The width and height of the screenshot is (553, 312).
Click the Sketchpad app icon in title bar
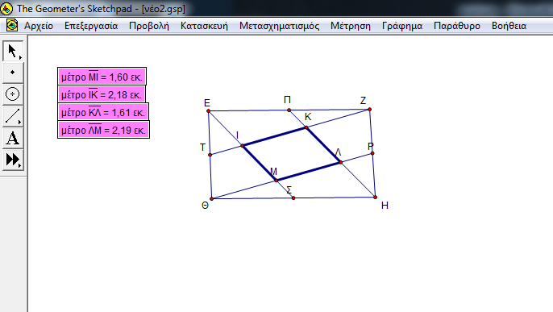pyautogui.click(x=6, y=8)
